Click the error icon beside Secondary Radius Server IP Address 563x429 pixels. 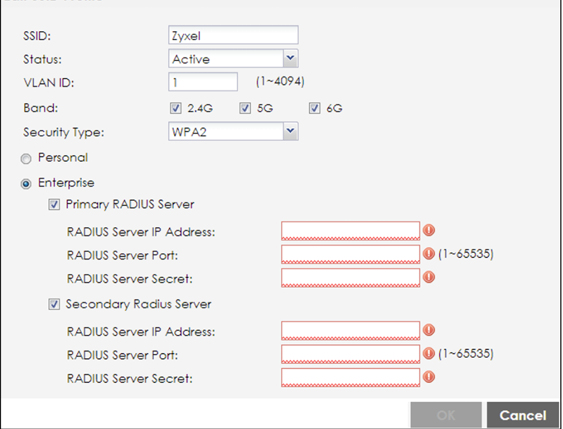(x=429, y=330)
